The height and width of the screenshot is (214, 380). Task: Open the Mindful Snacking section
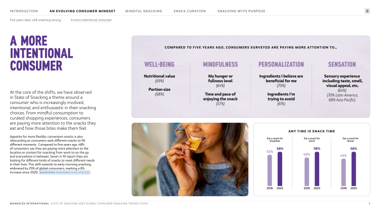(x=144, y=11)
